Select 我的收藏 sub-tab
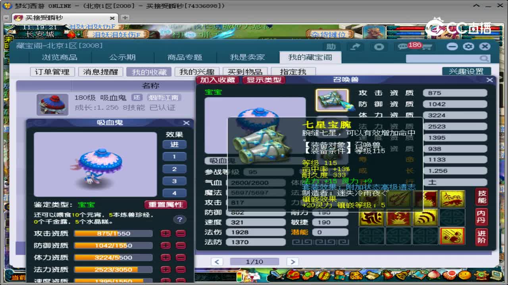508x285 pixels. pyautogui.click(x=149, y=72)
